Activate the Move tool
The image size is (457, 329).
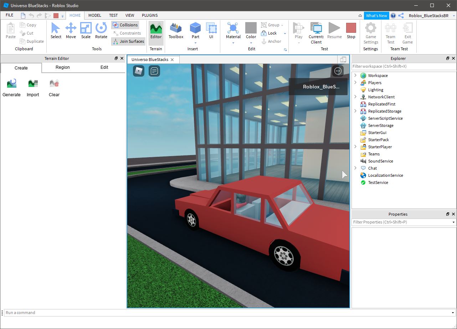coord(71,31)
